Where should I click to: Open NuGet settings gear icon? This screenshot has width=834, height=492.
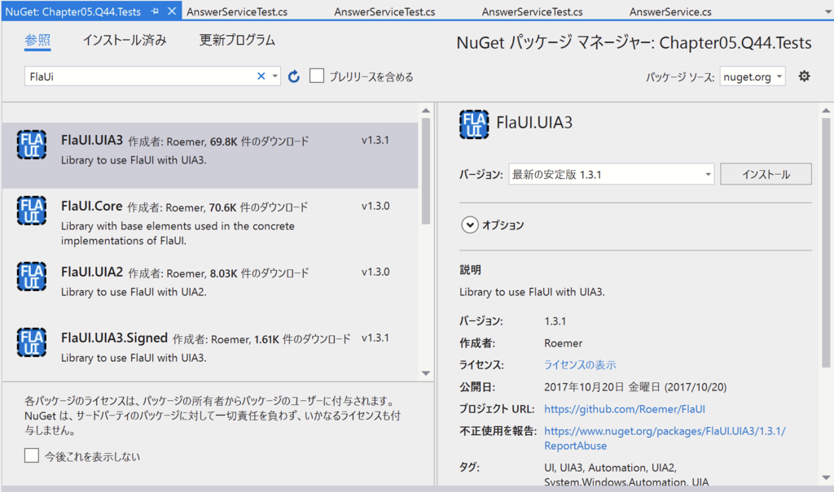point(804,76)
